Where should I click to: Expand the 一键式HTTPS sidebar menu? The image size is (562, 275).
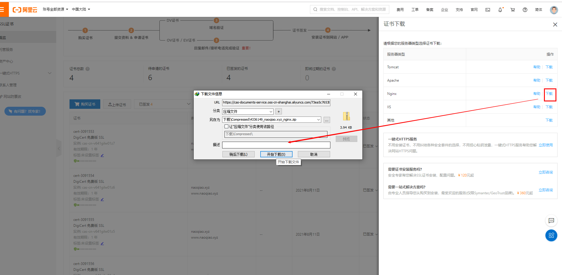coord(50,73)
